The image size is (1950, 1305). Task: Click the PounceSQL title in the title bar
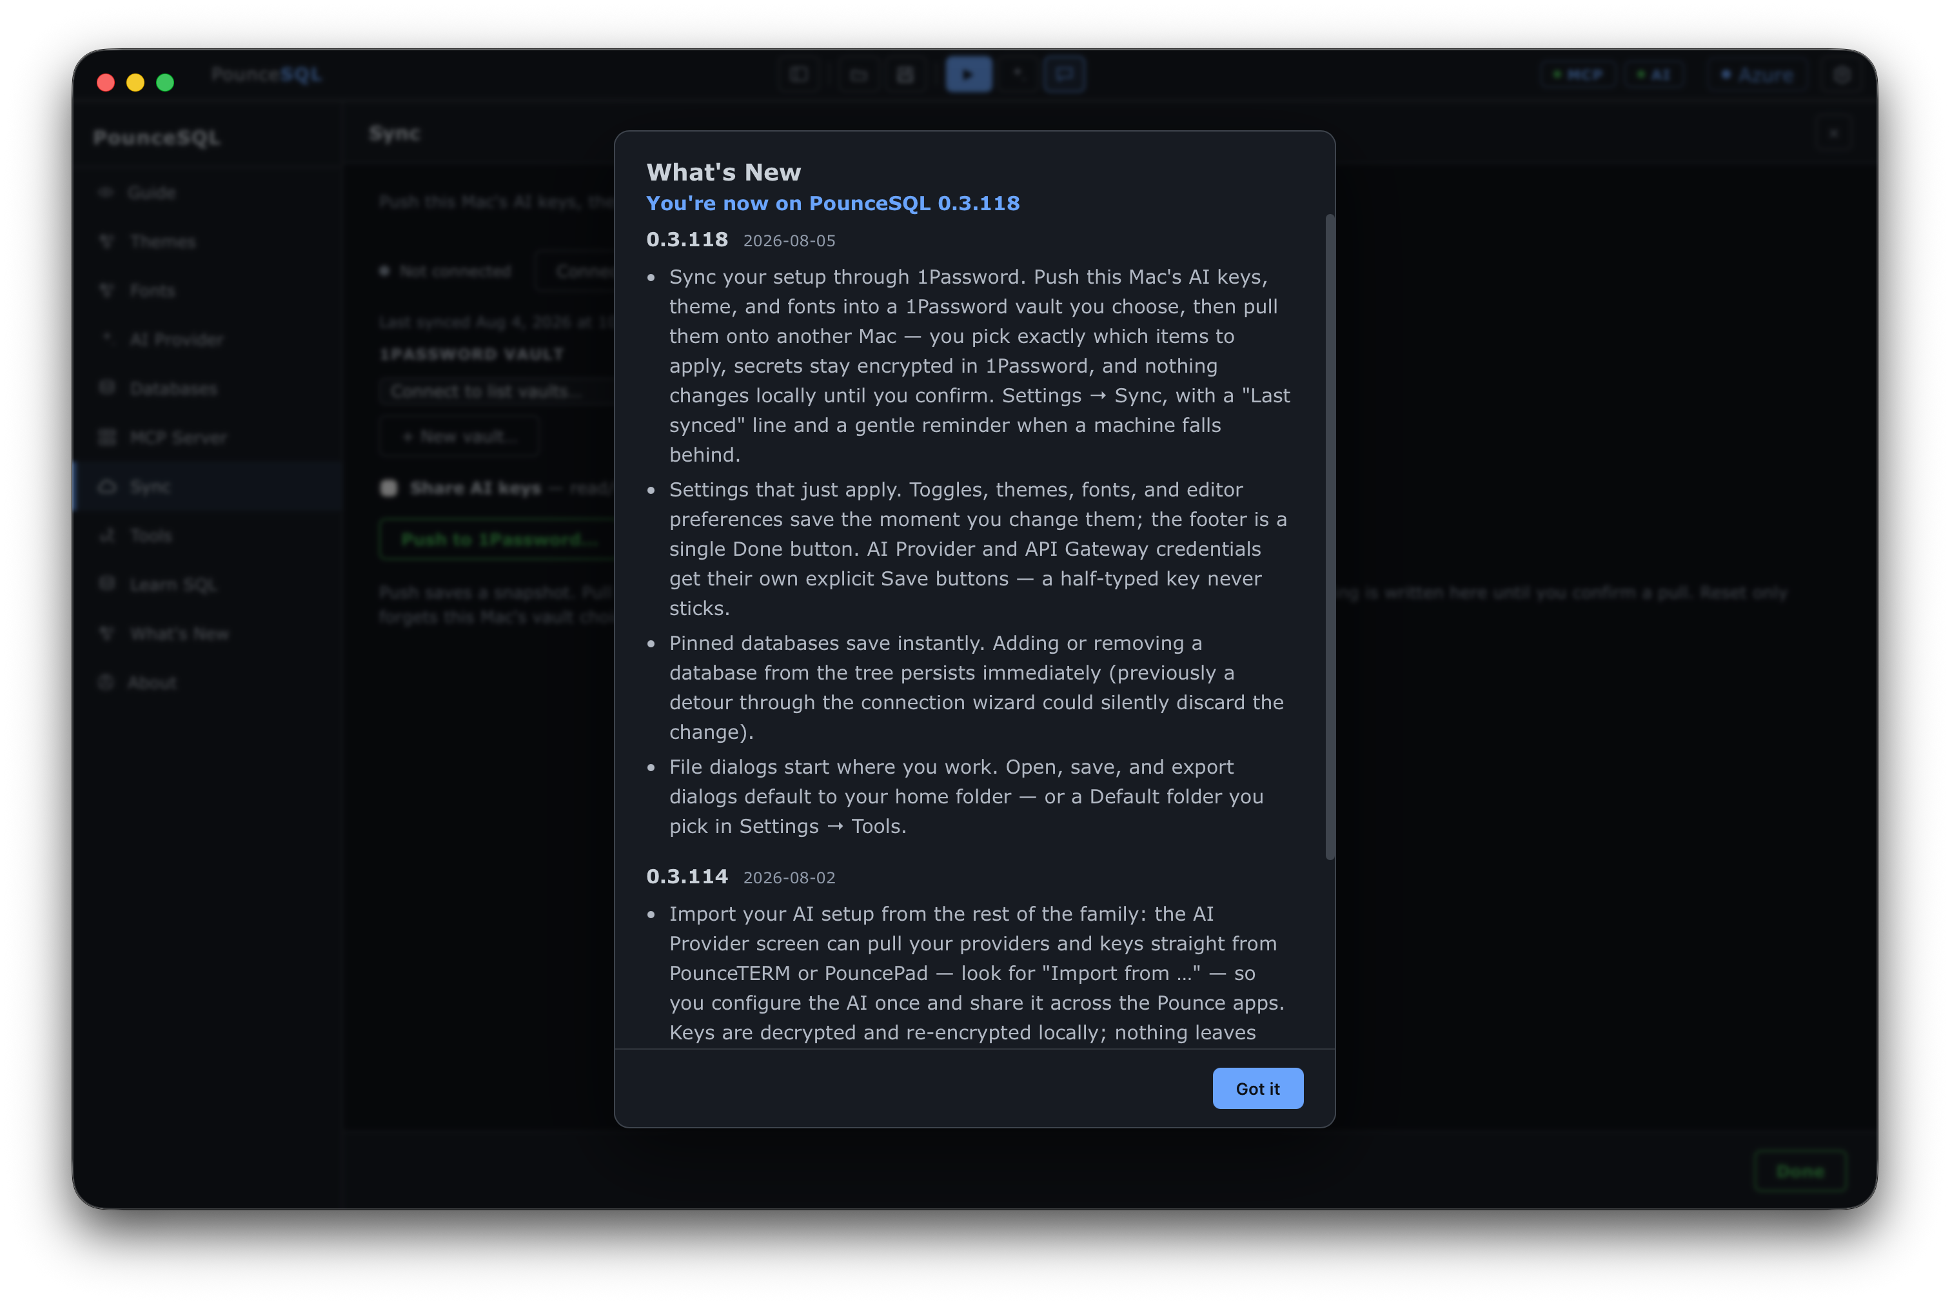point(266,75)
